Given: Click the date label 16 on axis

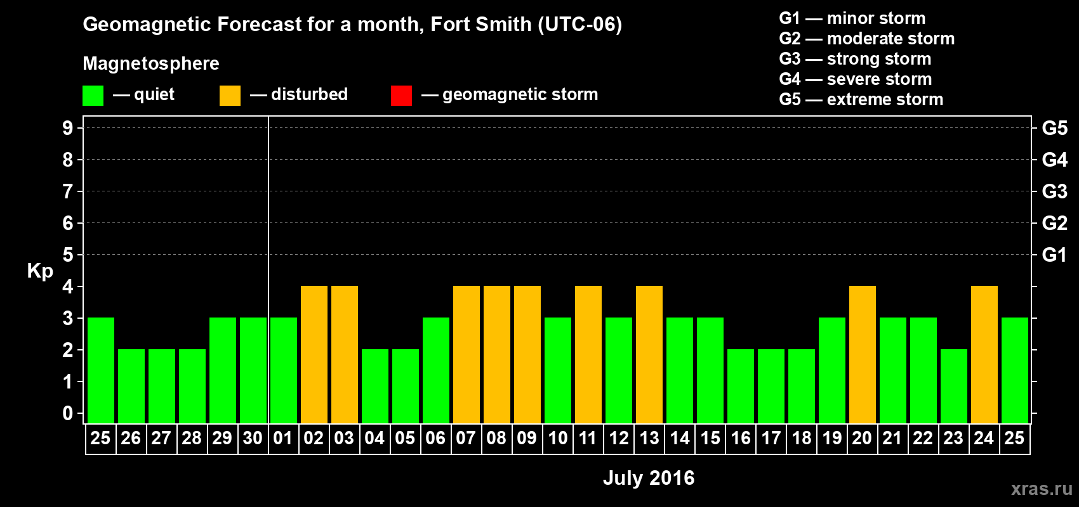Looking at the screenshot, I should click(x=740, y=438).
